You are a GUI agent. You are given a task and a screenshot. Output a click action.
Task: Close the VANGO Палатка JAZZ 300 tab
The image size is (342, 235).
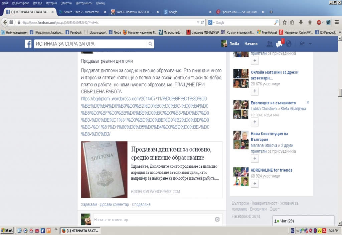(158, 12)
